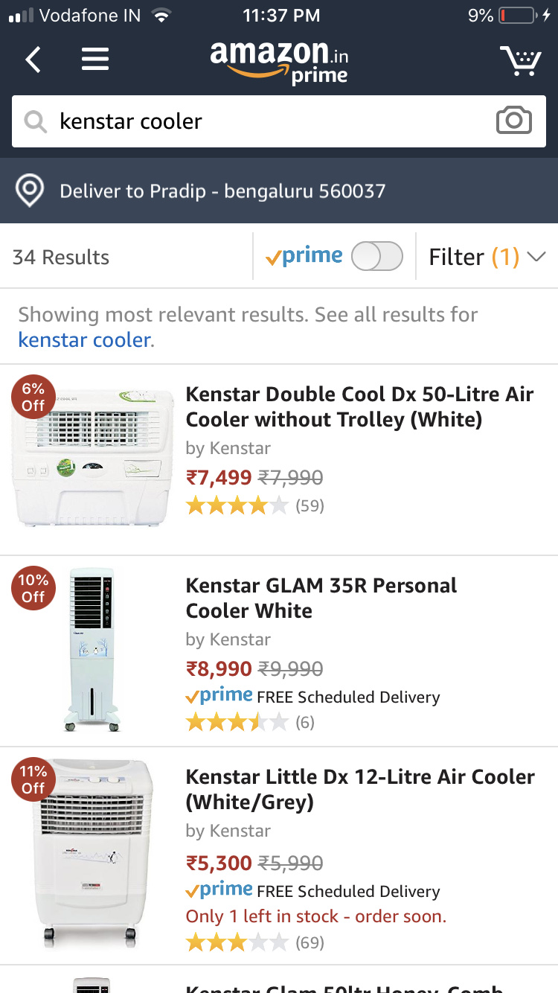Tap the camera search icon
558x993 pixels.
click(x=513, y=121)
